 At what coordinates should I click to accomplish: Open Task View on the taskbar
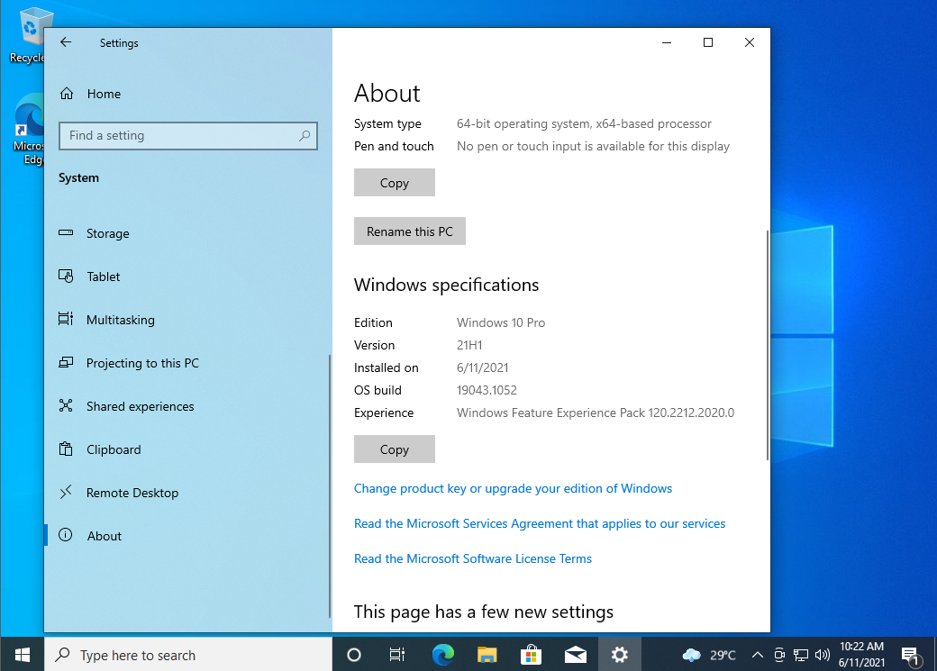coord(396,655)
